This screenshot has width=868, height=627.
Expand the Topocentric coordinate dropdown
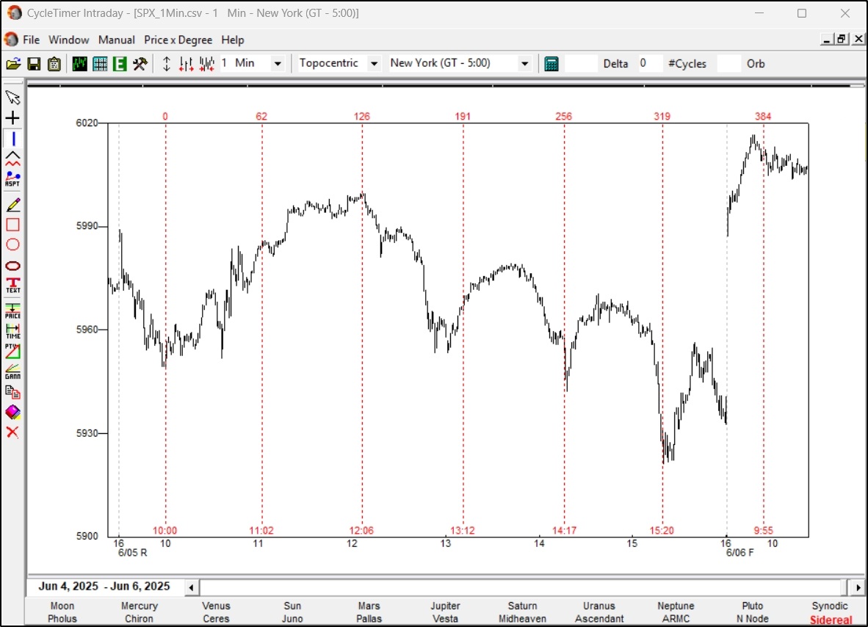click(x=375, y=63)
